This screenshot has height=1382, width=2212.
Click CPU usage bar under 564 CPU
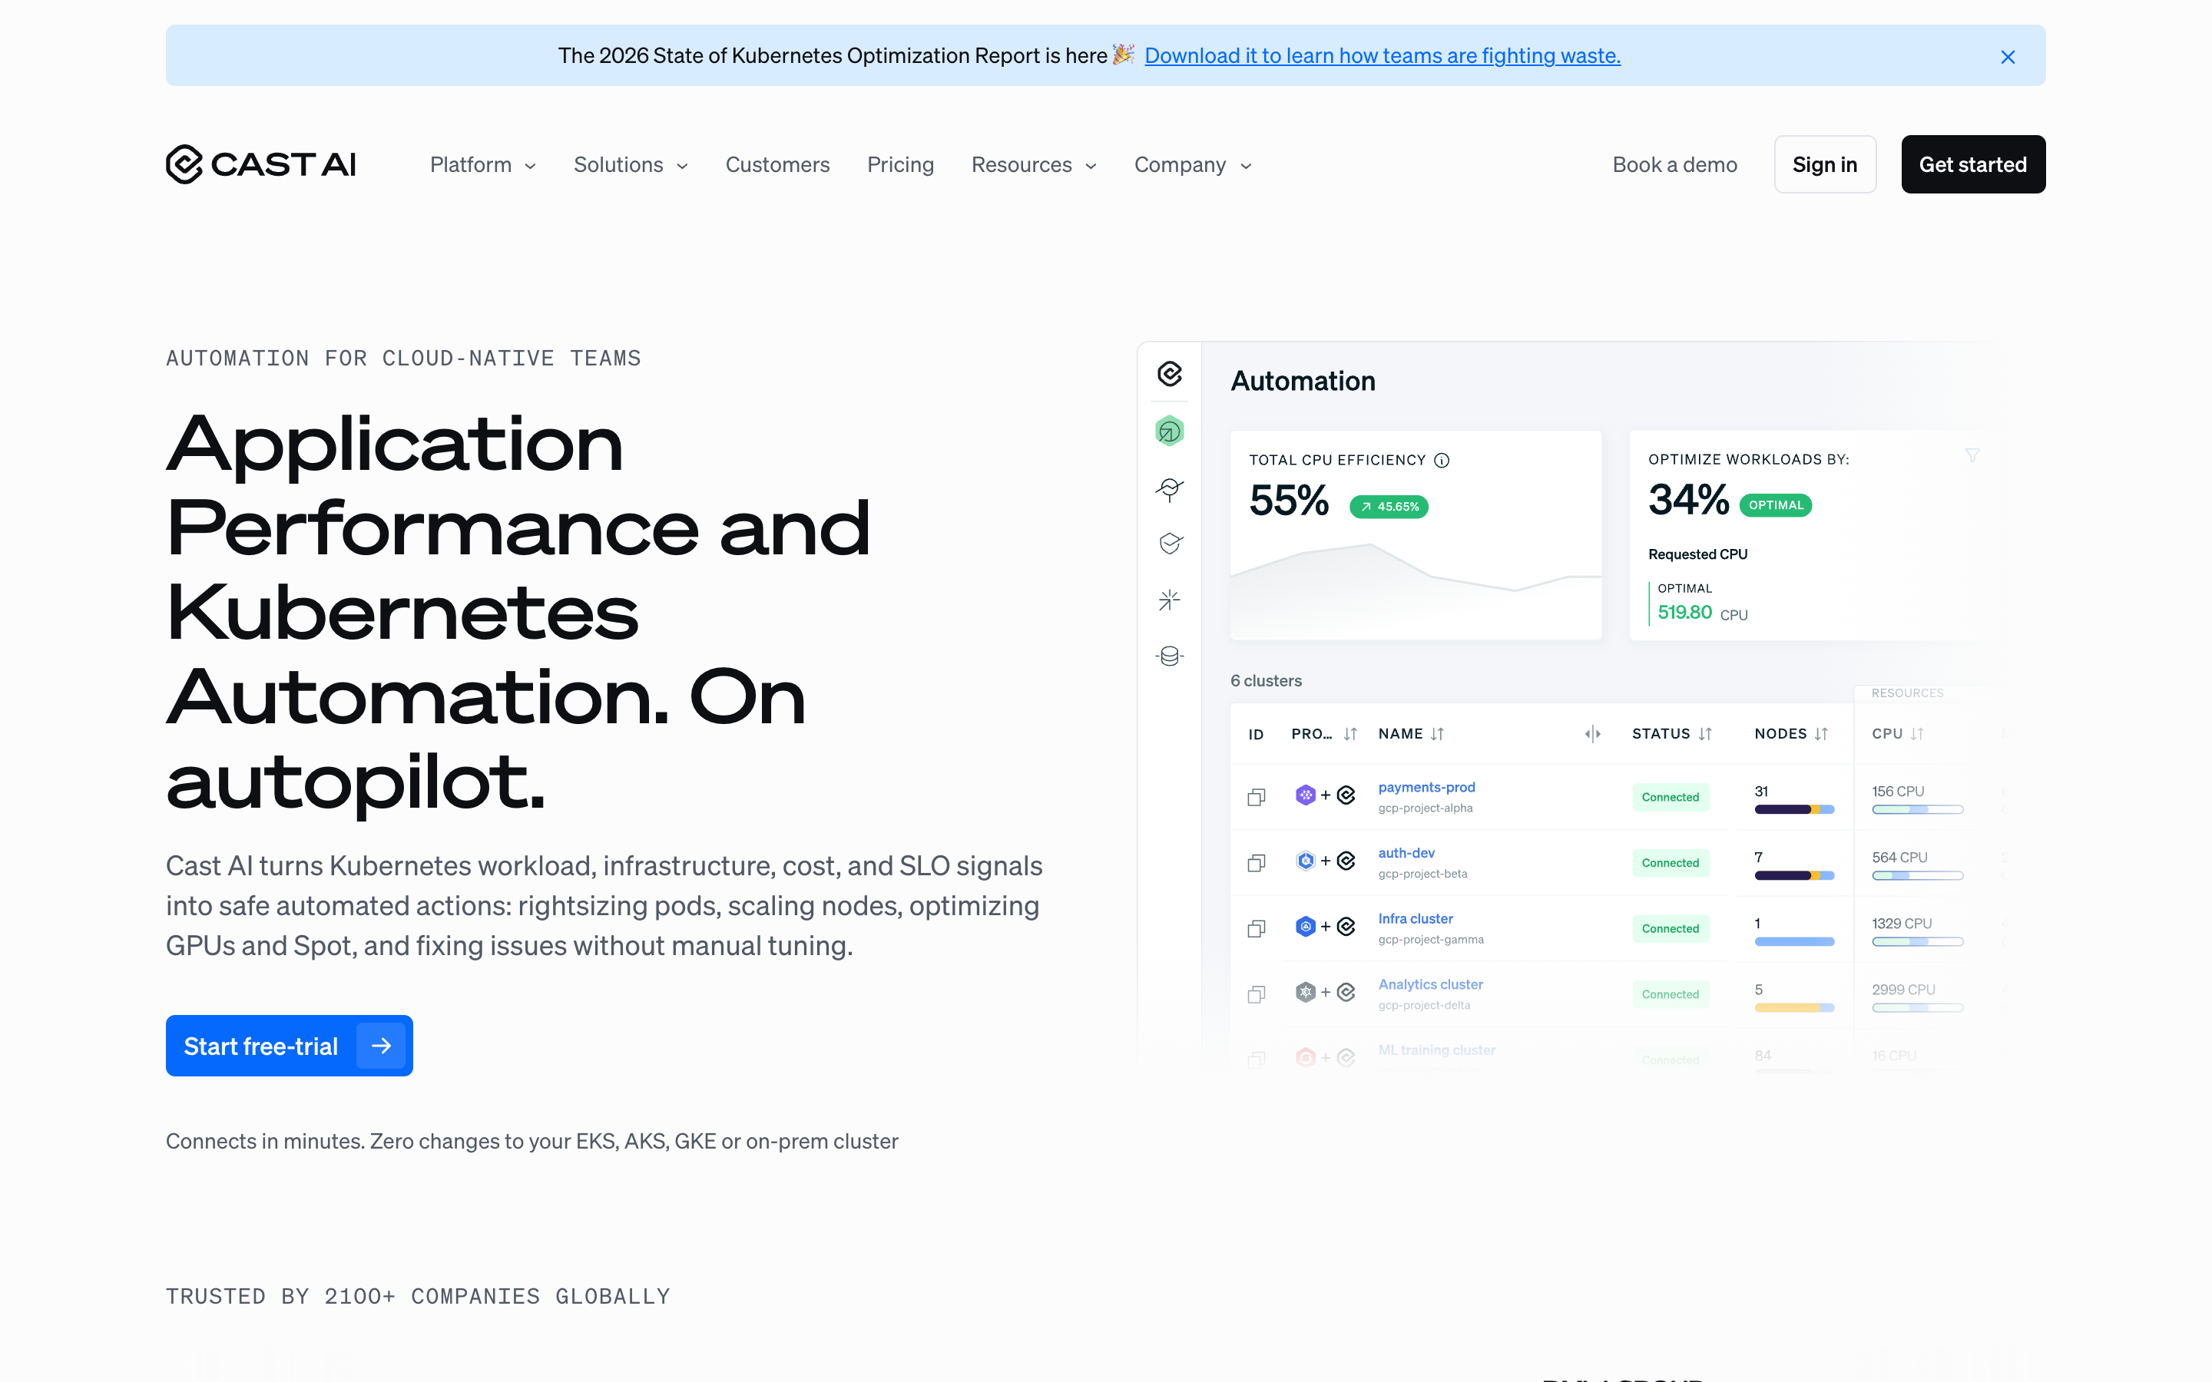pos(1917,875)
